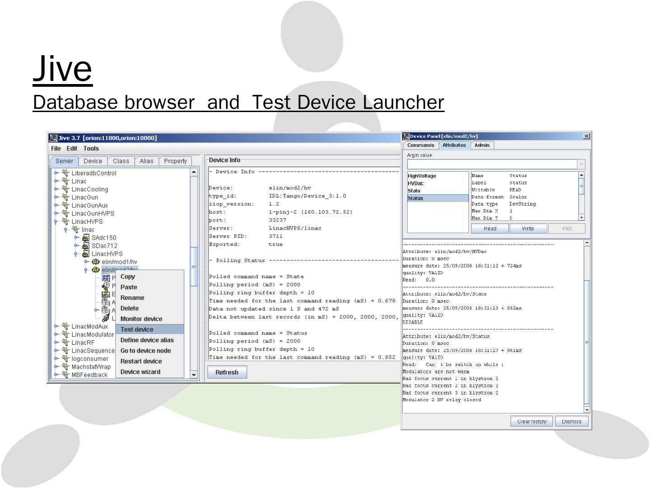Click the camera logging icon in tree
Viewport: 650px width, 488px height.
point(106,318)
